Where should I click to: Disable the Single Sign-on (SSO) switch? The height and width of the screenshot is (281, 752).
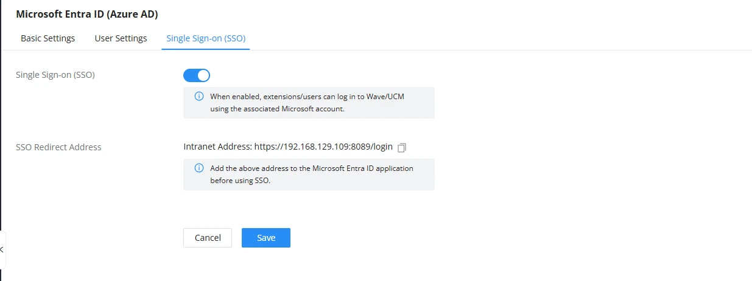[x=197, y=75]
